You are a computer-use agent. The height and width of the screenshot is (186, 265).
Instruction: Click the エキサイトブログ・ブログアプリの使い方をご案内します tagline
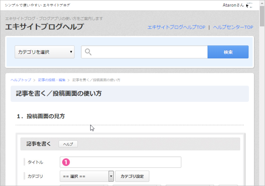54,18
